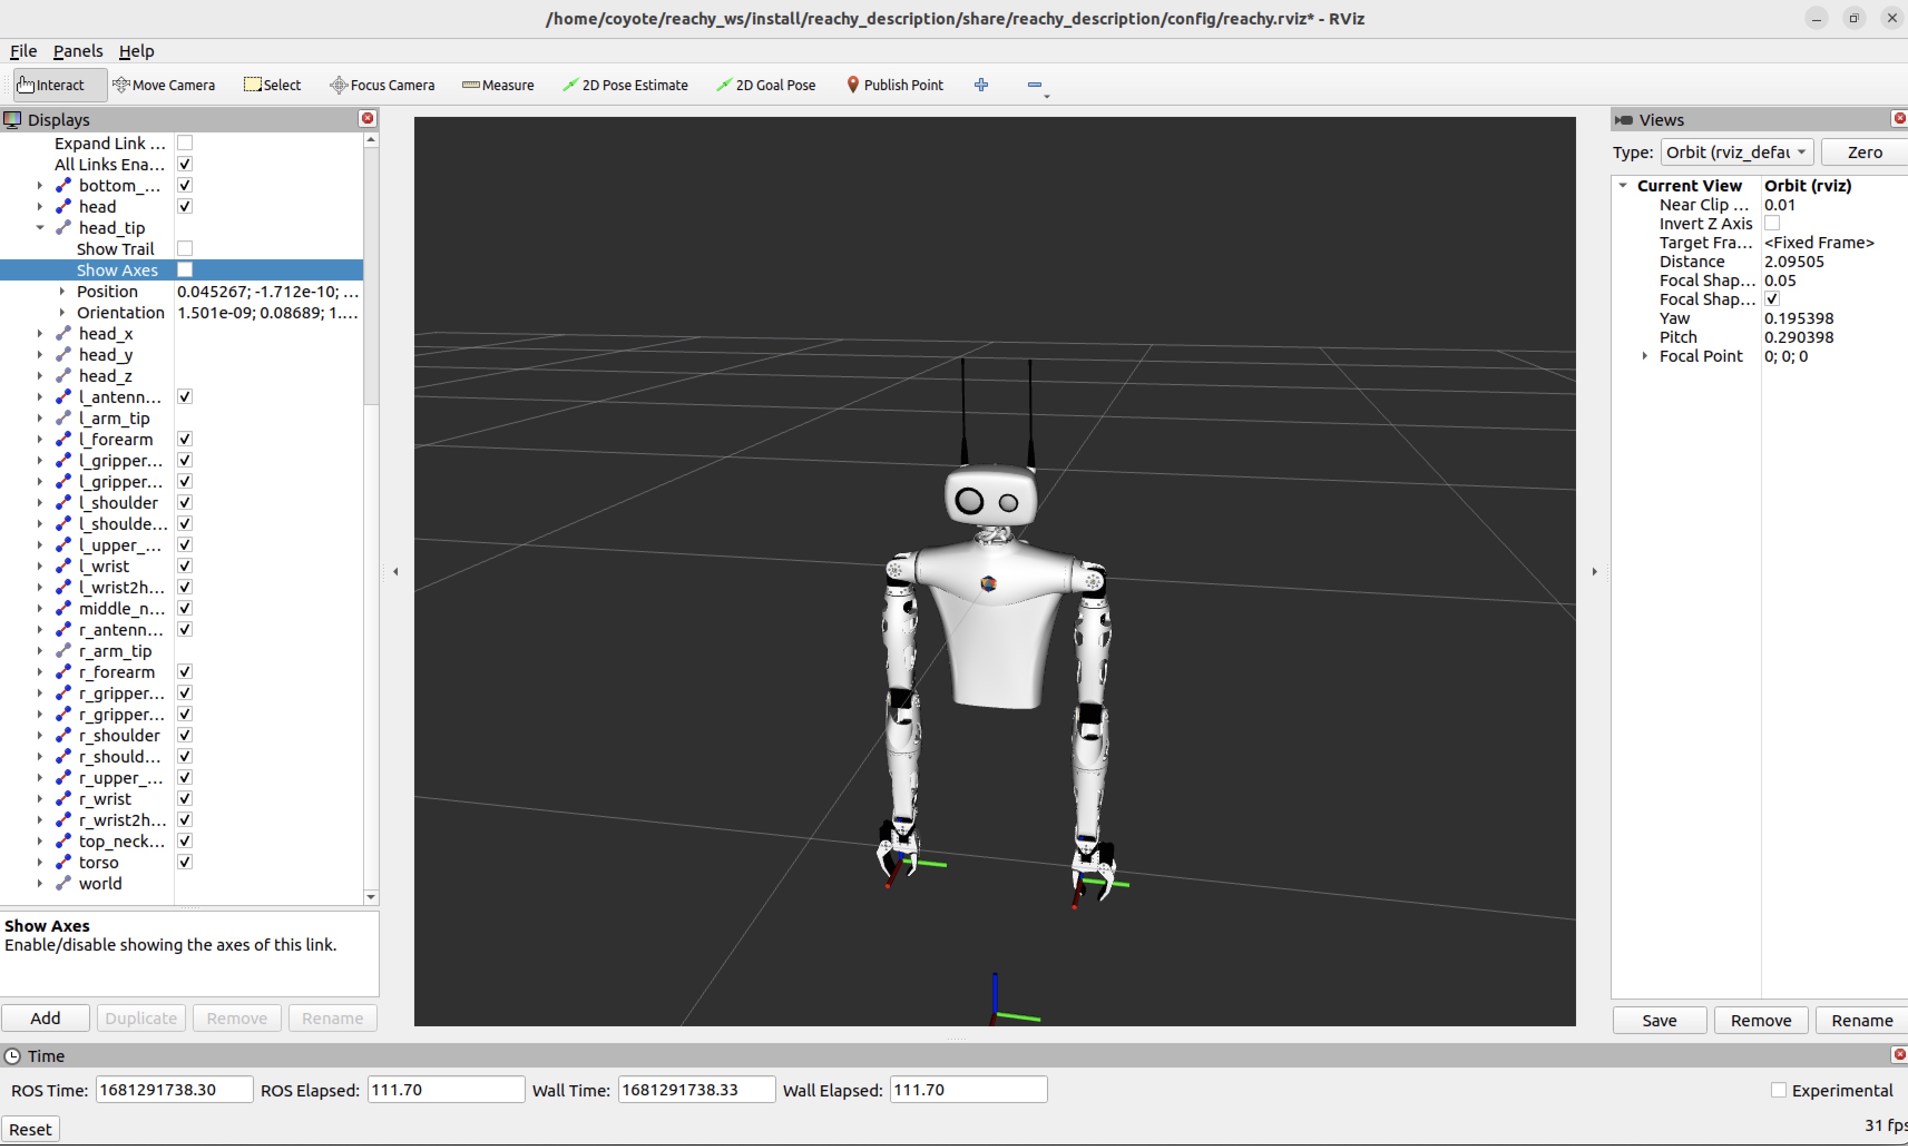This screenshot has height=1146, width=1908.
Task: Expand the Orientation property of head_tip
Action: 62,313
